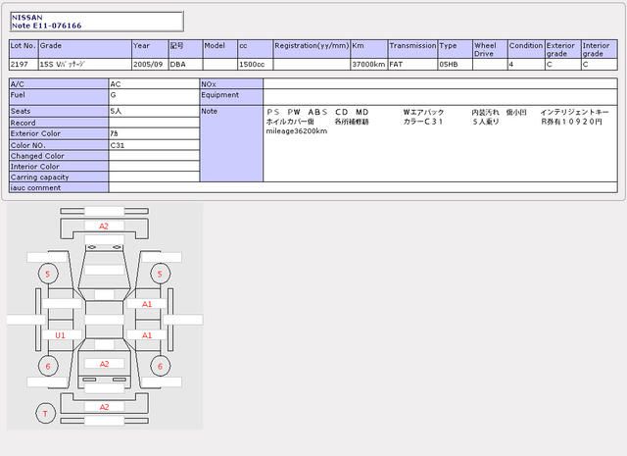Click the A1 mark on the right front door
Screen dimensions: 627x456
pos(147,304)
